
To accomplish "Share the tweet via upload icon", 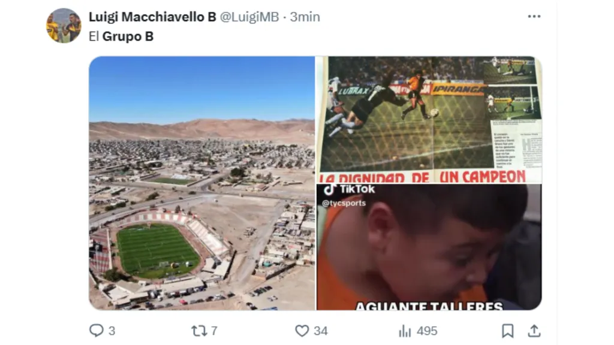I will point(534,331).
